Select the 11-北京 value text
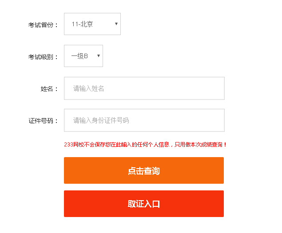Image resolution: width=282 pixels, height=233 pixels. (83, 24)
